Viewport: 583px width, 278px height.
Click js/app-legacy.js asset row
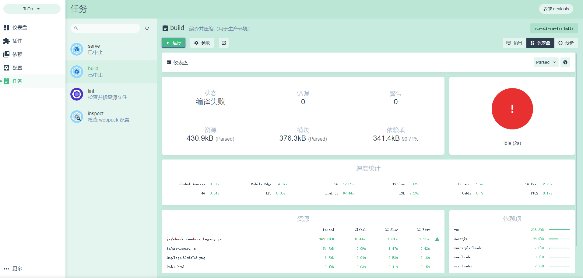pyautogui.click(x=303, y=249)
